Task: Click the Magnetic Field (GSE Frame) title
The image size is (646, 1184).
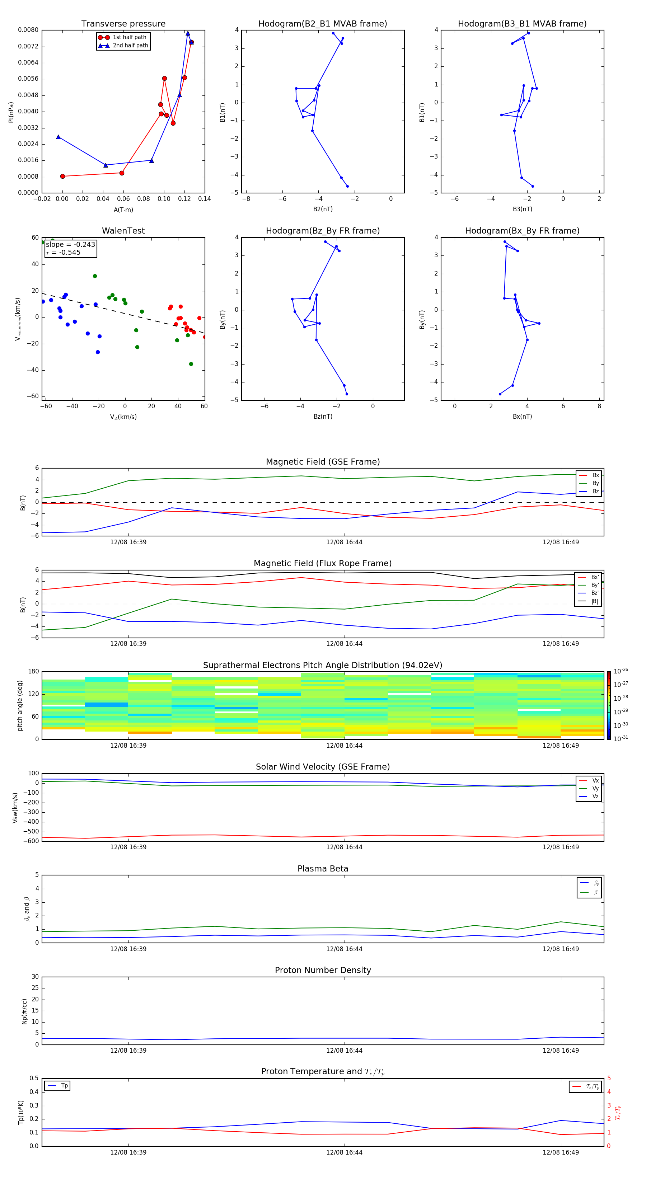Action: tap(323, 462)
